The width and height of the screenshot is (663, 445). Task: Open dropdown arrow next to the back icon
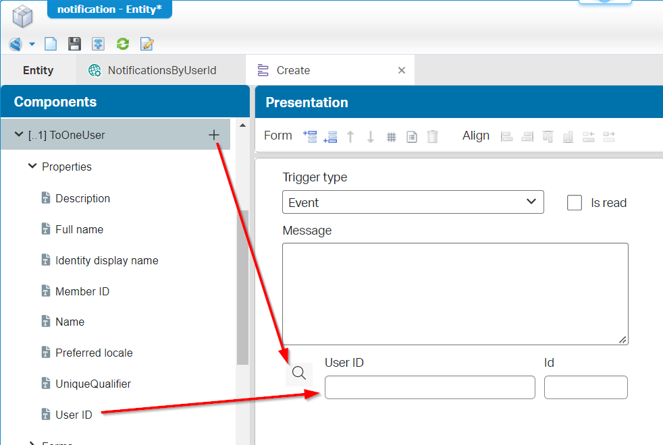[x=32, y=44]
